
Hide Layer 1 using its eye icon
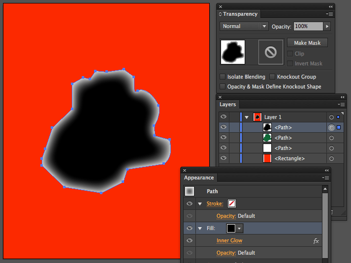pos(223,117)
